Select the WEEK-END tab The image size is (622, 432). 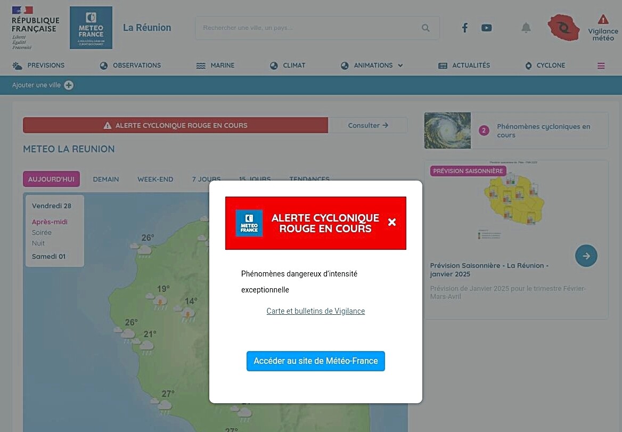[x=155, y=180]
